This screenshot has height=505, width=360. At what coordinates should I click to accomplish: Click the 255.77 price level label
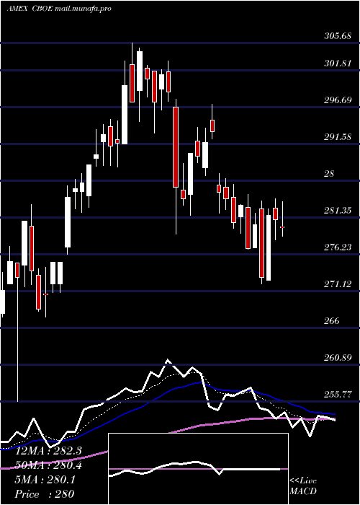(x=337, y=394)
